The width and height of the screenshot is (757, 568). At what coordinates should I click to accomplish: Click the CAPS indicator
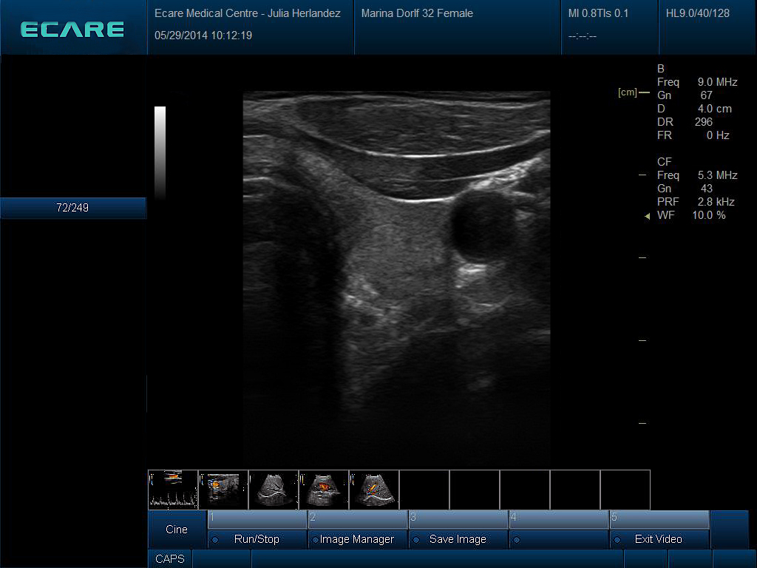170,559
